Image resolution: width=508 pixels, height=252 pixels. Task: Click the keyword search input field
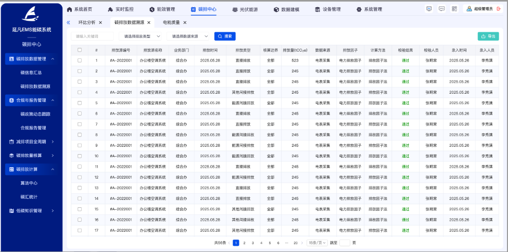tap(93, 36)
